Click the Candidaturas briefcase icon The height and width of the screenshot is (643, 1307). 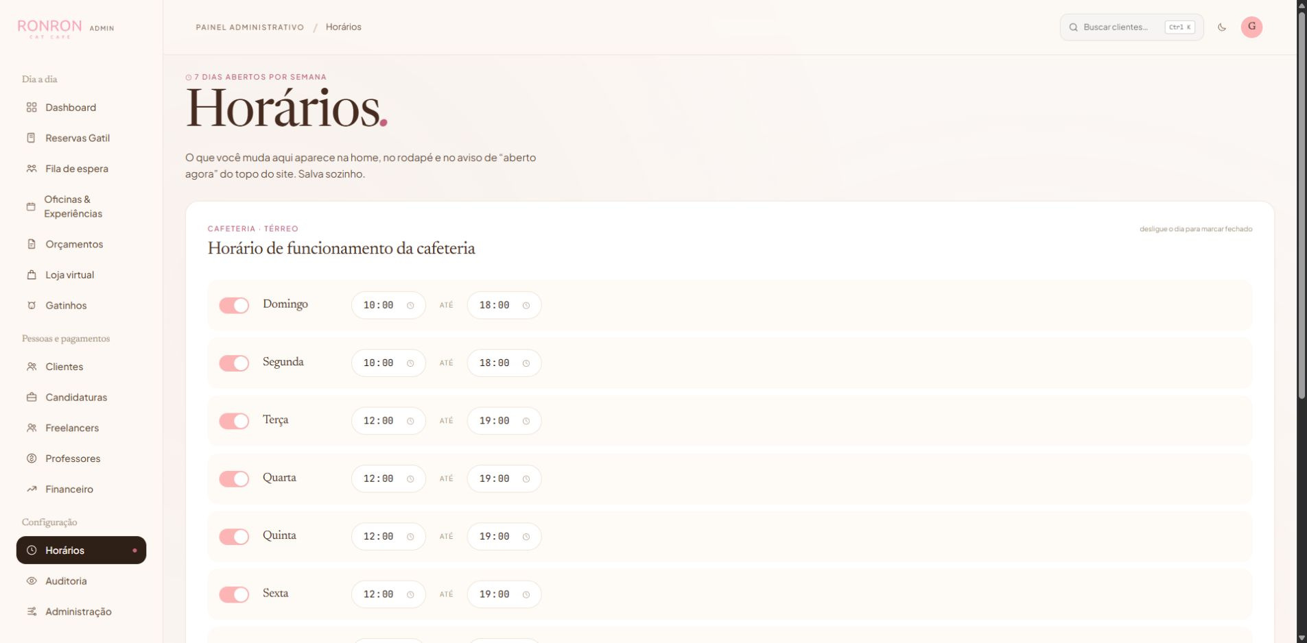pyautogui.click(x=32, y=398)
